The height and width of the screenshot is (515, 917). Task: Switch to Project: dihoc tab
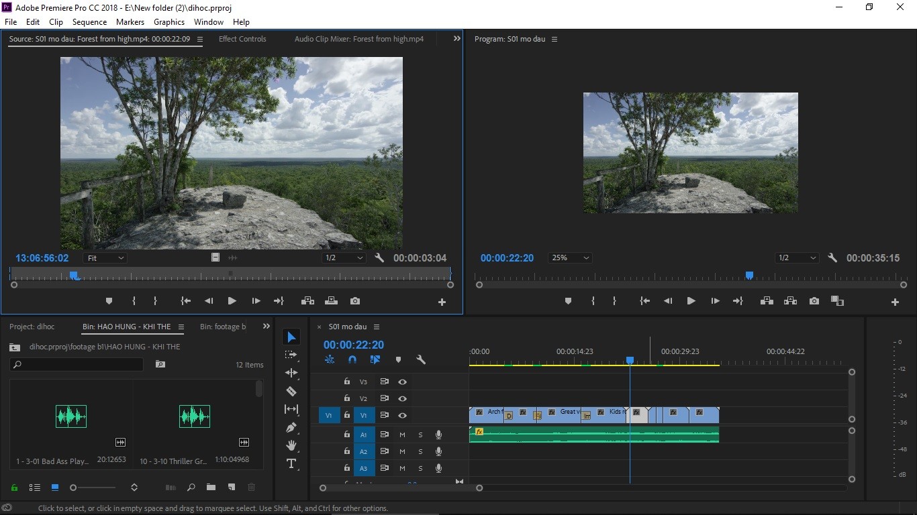(x=32, y=327)
